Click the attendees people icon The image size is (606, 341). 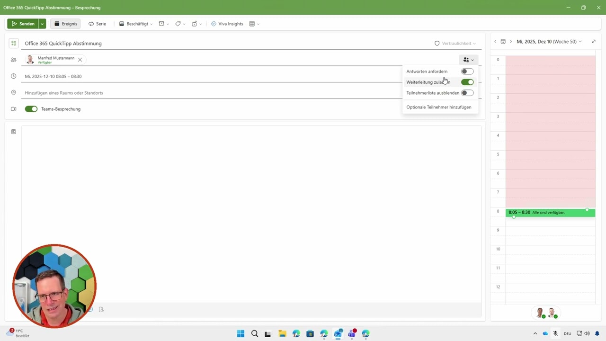coord(14,60)
